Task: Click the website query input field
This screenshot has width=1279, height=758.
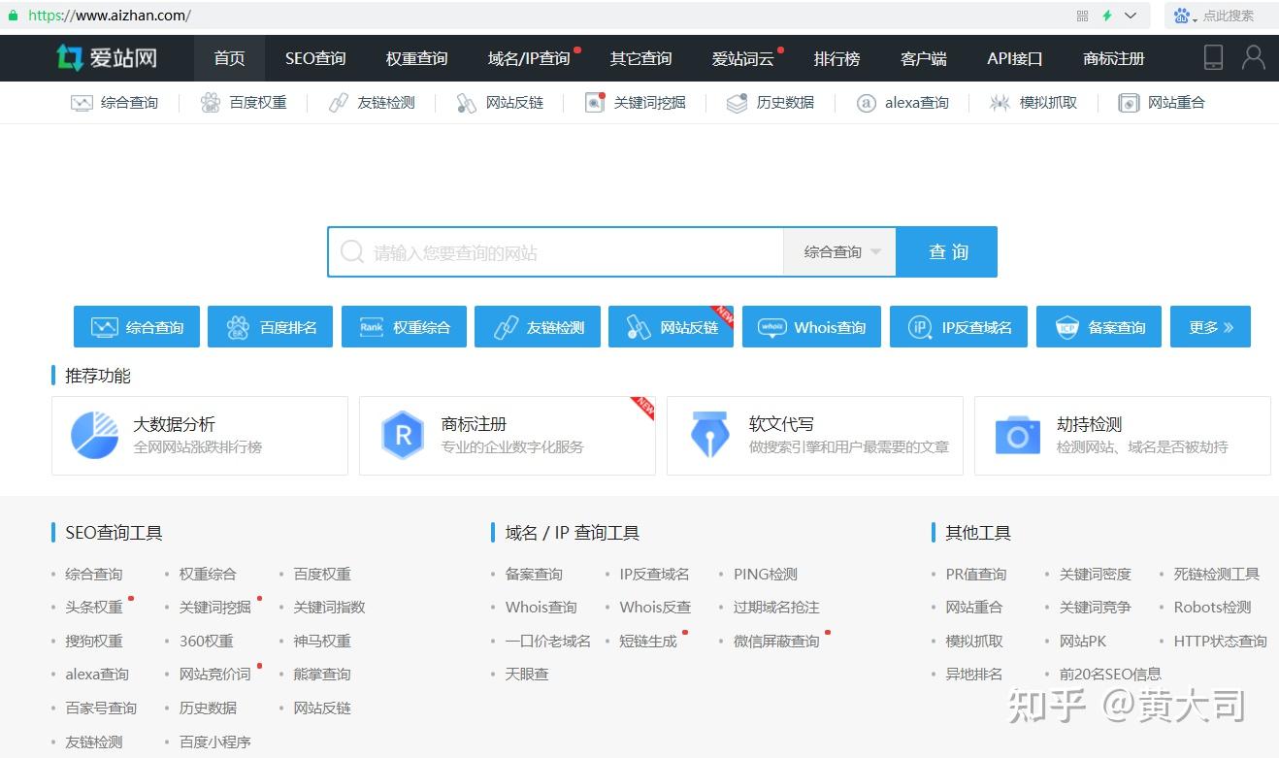Action: click(553, 251)
